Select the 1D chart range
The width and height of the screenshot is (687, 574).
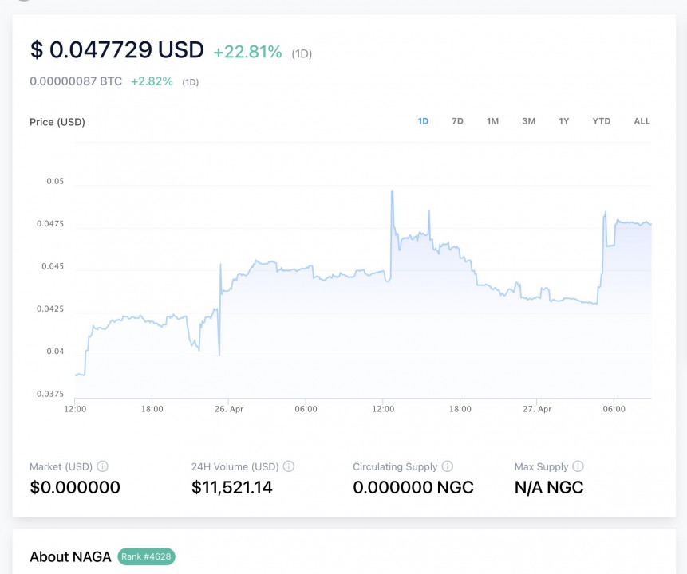point(423,121)
